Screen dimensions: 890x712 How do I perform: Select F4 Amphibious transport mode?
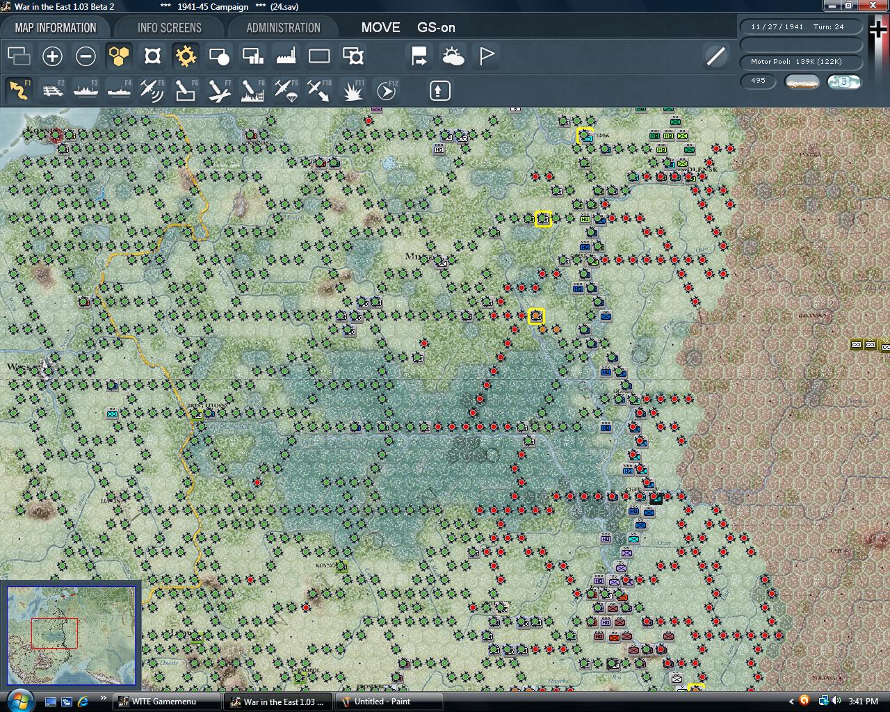tap(119, 90)
